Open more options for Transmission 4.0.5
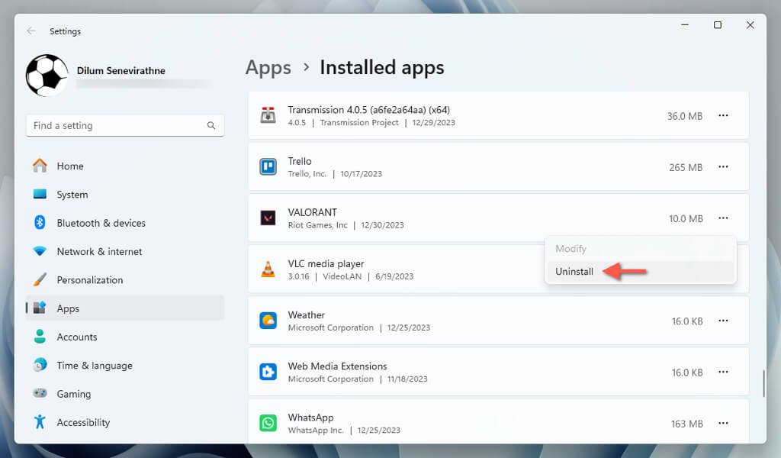The width and height of the screenshot is (781, 458). point(723,116)
